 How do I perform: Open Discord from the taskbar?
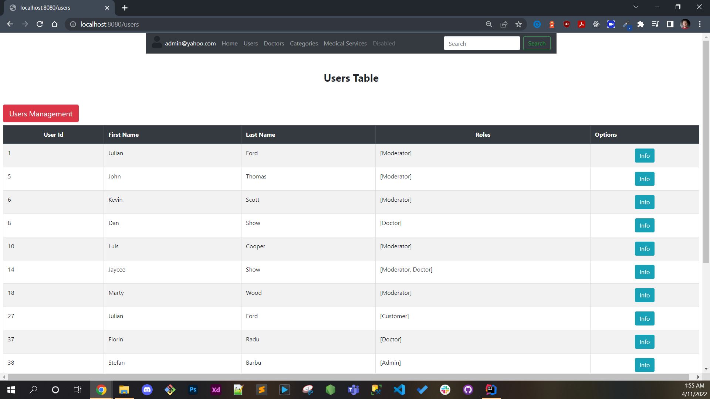pyautogui.click(x=147, y=390)
